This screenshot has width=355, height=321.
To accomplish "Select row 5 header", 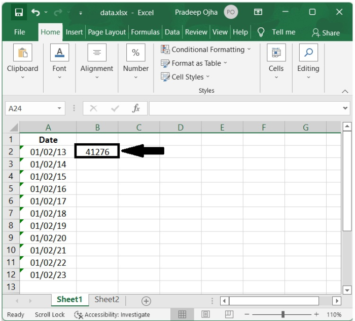I will pos(11,188).
